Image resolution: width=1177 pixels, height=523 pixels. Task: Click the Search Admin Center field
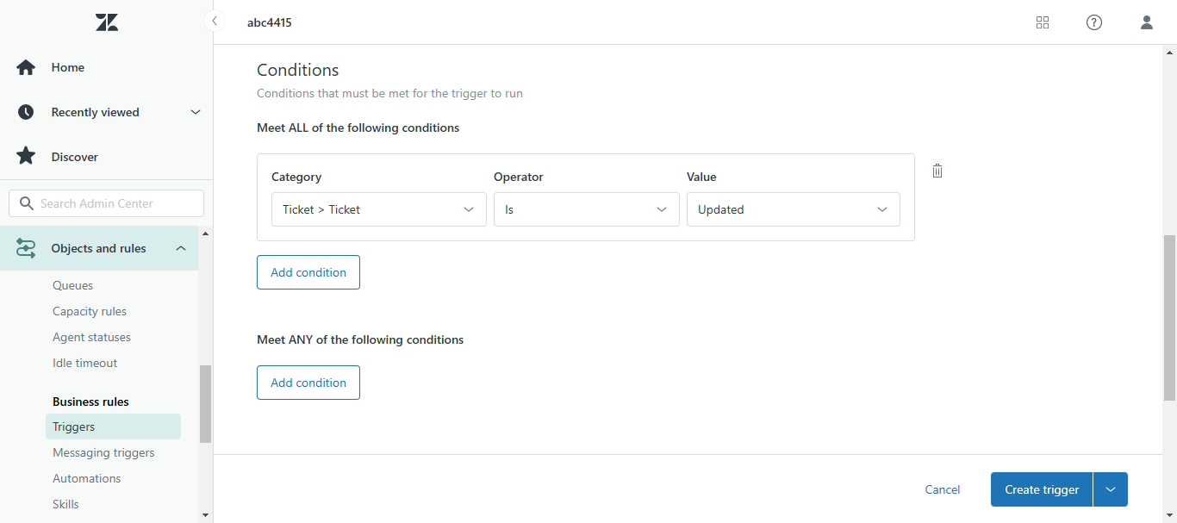point(107,203)
